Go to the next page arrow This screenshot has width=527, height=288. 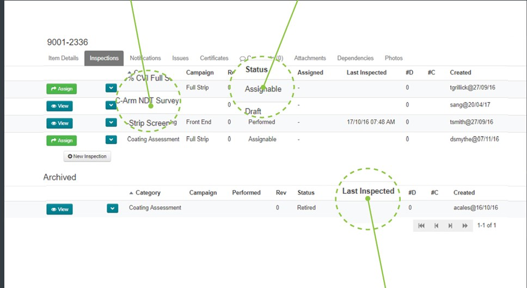coord(450,226)
